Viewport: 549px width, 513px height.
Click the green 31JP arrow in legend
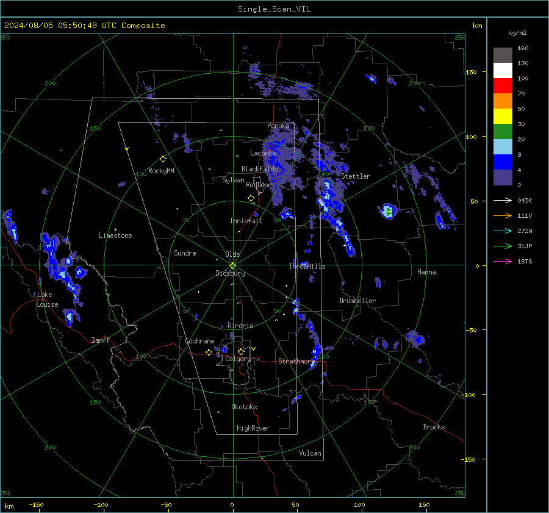tap(503, 246)
